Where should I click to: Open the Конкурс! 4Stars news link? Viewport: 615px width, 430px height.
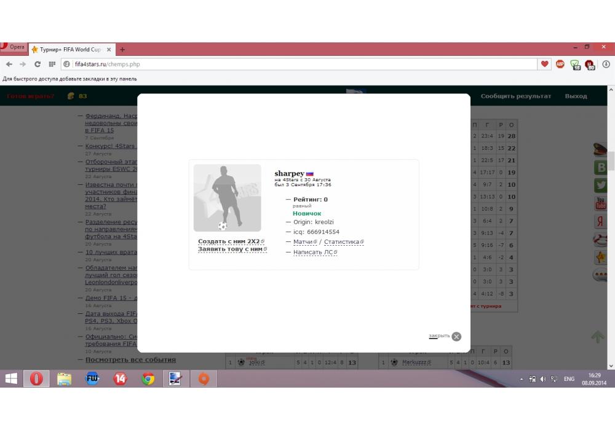(x=111, y=146)
